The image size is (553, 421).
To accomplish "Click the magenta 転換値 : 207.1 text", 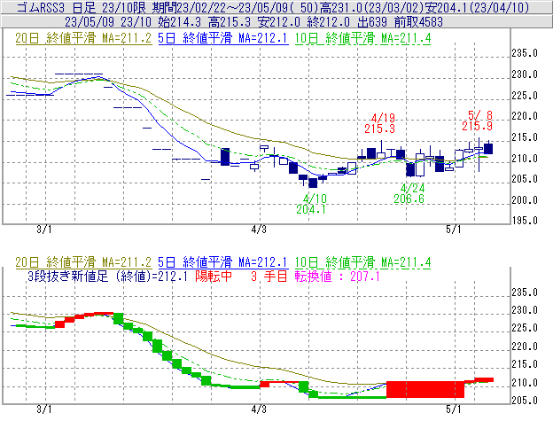I will click(x=338, y=276).
